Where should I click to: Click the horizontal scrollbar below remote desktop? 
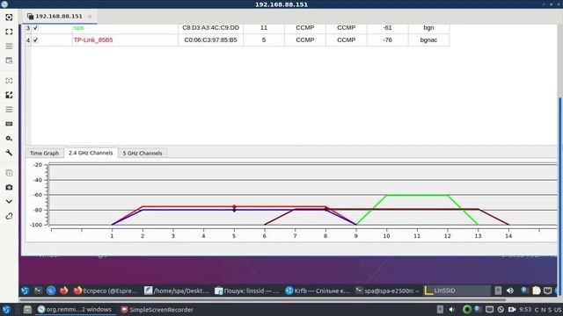[262, 300]
